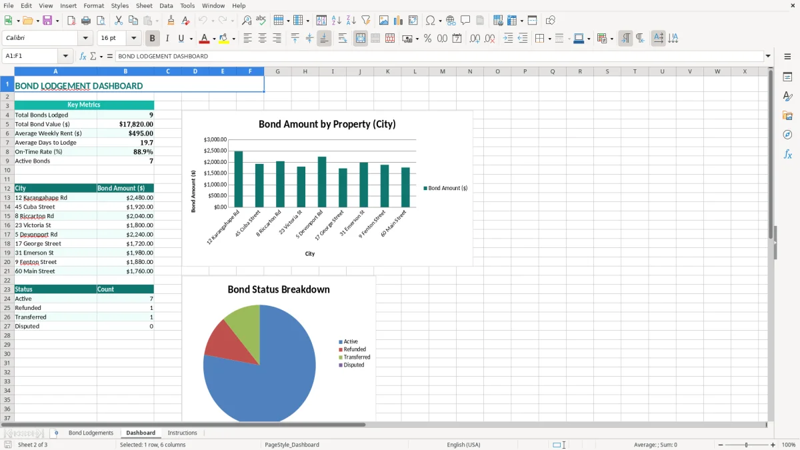Open the sidebar Navigator panel
Image resolution: width=800 pixels, height=450 pixels.
pos(787,135)
